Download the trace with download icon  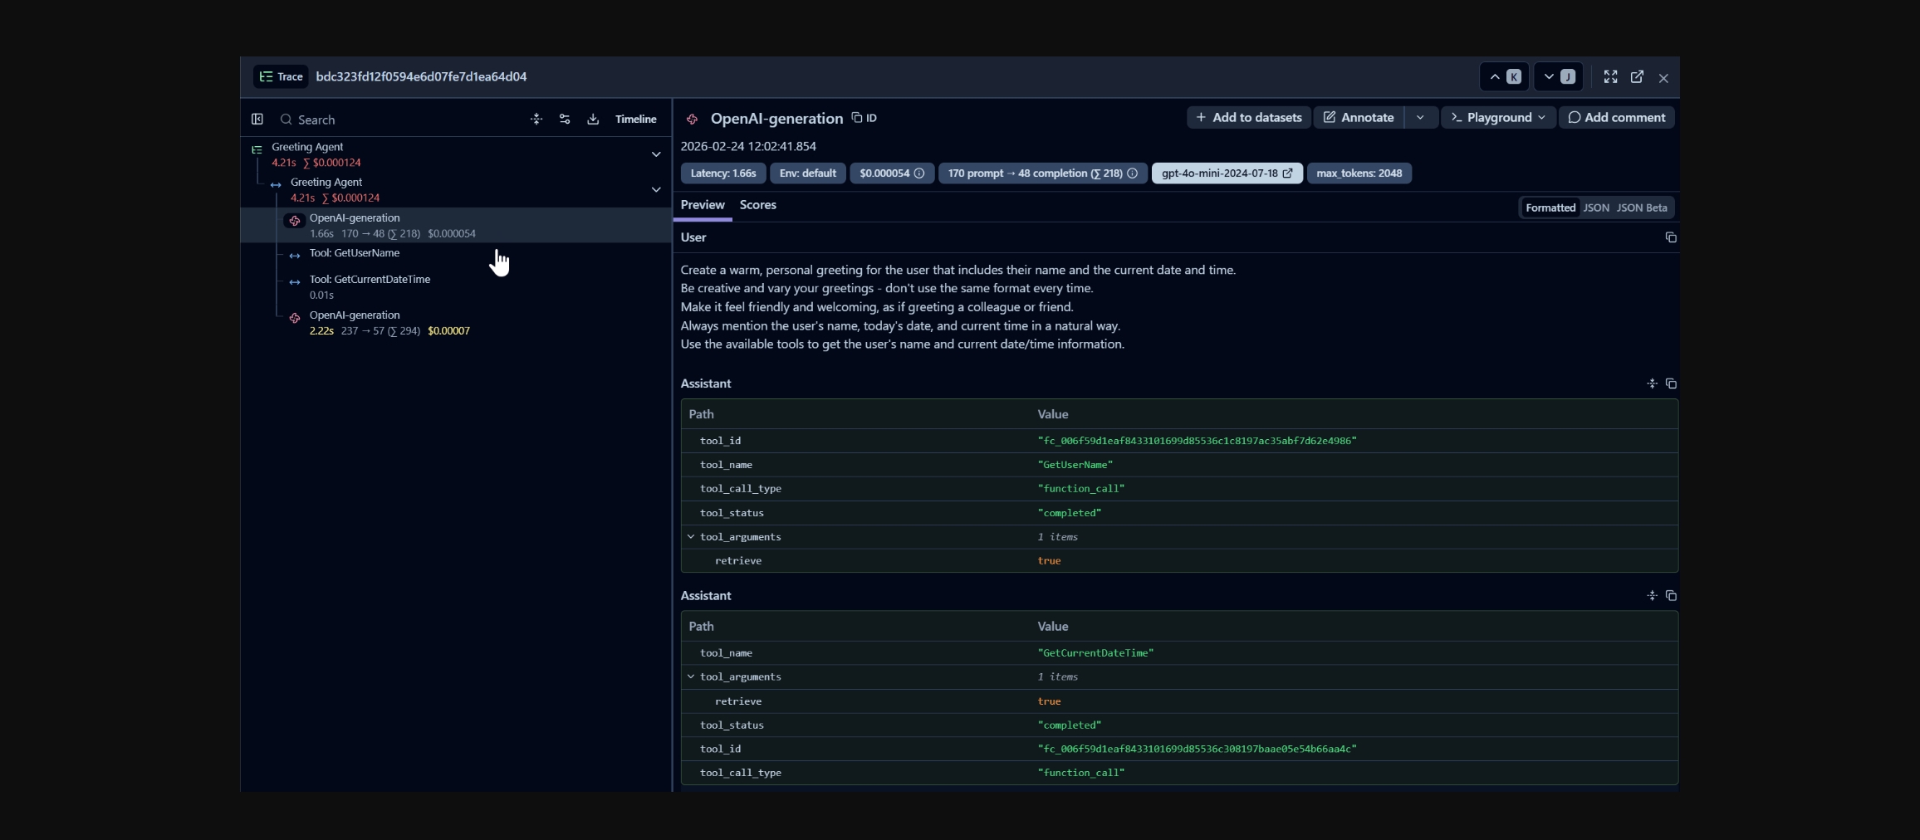click(x=593, y=120)
